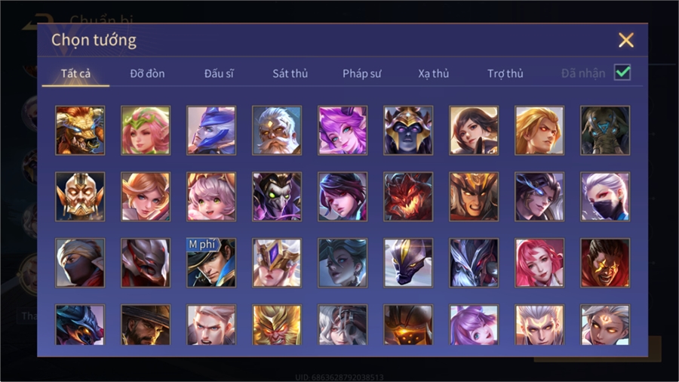Switch to the 'Đỡ đòn' tab
The width and height of the screenshot is (679, 382).
(x=147, y=74)
